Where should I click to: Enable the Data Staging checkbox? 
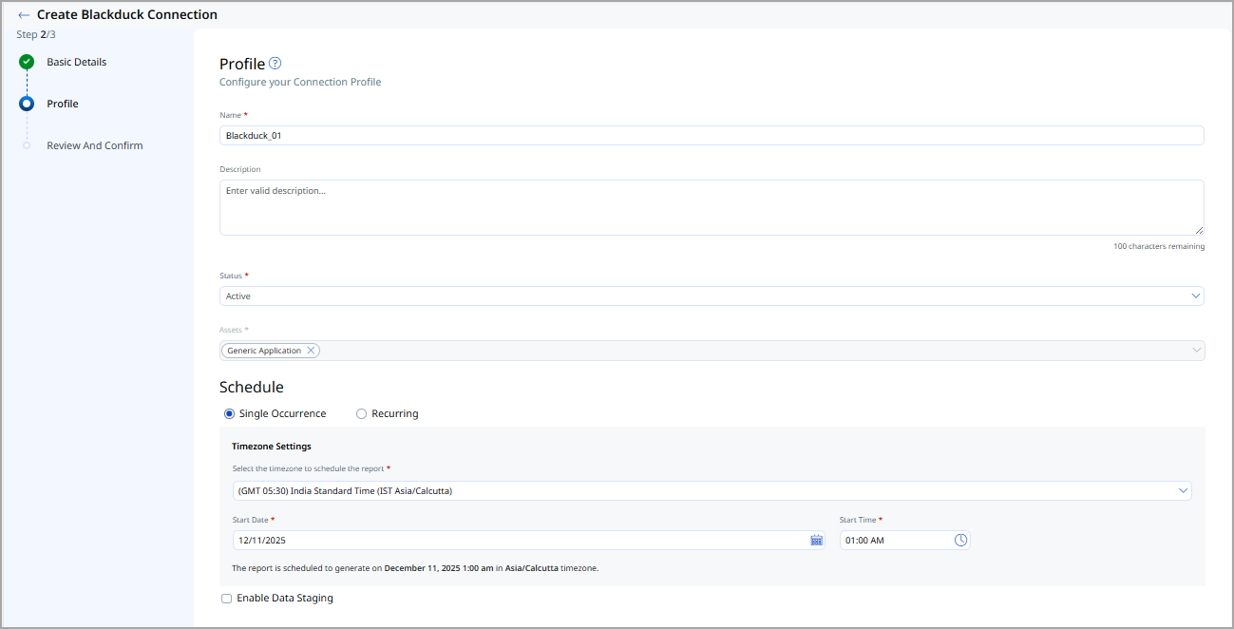[x=226, y=599]
